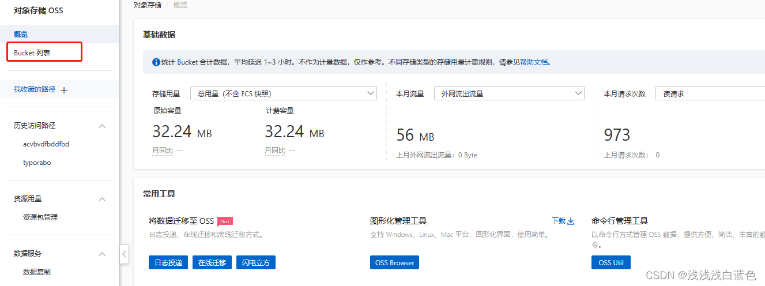
Task: Open the 外网流出流量 traffic dropdown
Action: [x=508, y=93]
